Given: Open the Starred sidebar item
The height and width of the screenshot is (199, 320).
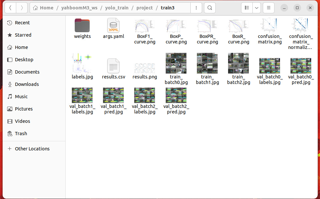Looking at the screenshot, I should pos(23,35).
